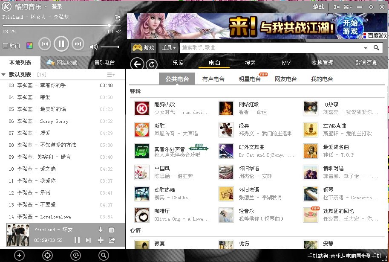Adjust the song progress bar
389x262 pixels.
click(61, 25)
